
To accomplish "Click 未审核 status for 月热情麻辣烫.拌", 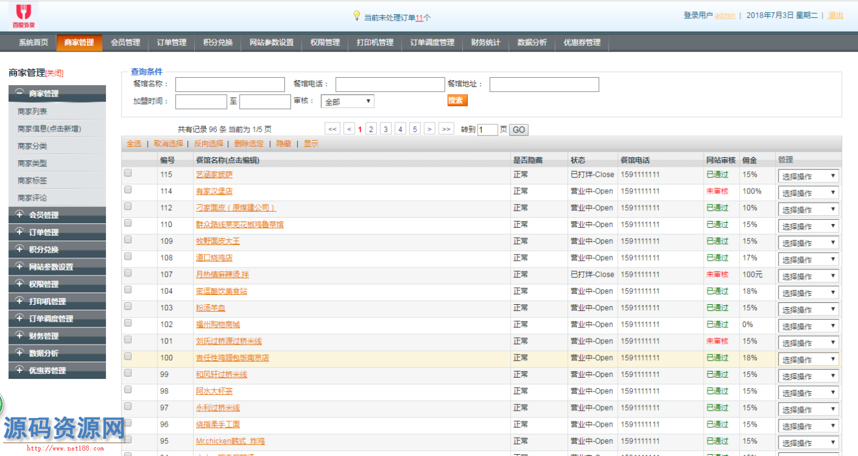I will pos(718,274).
